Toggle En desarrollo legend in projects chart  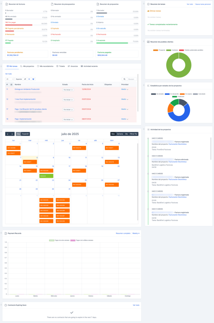coord(172,94)
